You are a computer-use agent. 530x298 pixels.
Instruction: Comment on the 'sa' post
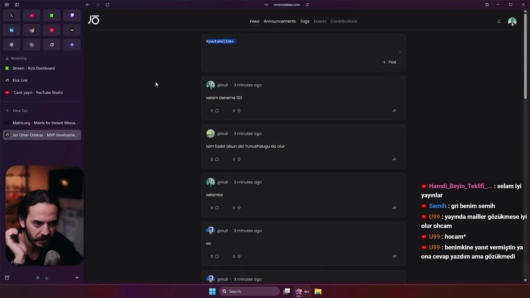coord(217,256)
